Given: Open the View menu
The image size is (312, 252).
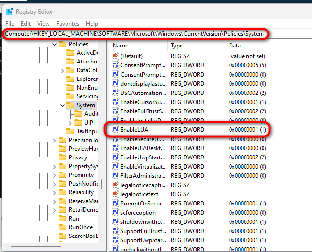Looking at the screenshot, I should click(43, 24).
